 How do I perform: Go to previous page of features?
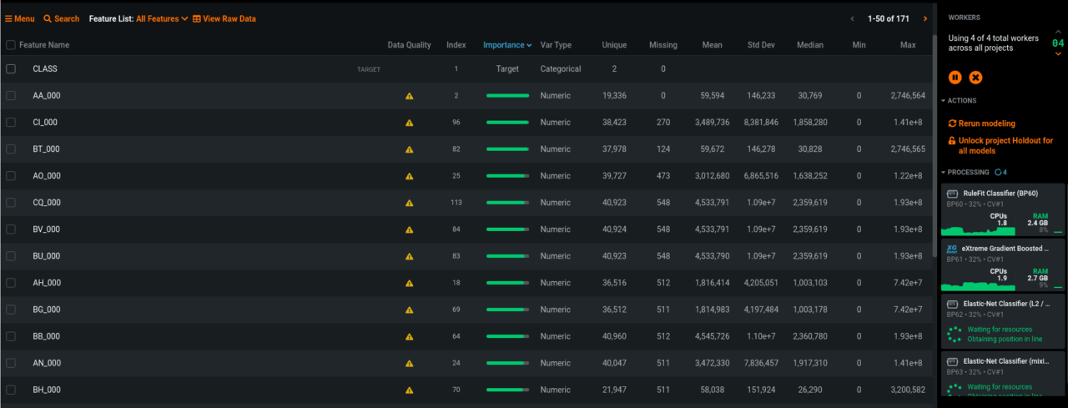click(852, 18)
